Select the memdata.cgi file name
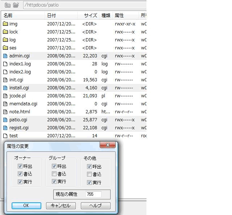The height and width of the screenshot is (215, 232). point(23,104)
